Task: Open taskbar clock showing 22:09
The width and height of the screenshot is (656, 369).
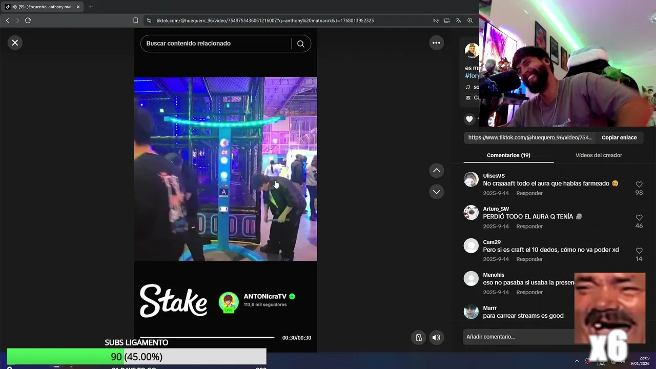Action: click(x=640, y=361)
